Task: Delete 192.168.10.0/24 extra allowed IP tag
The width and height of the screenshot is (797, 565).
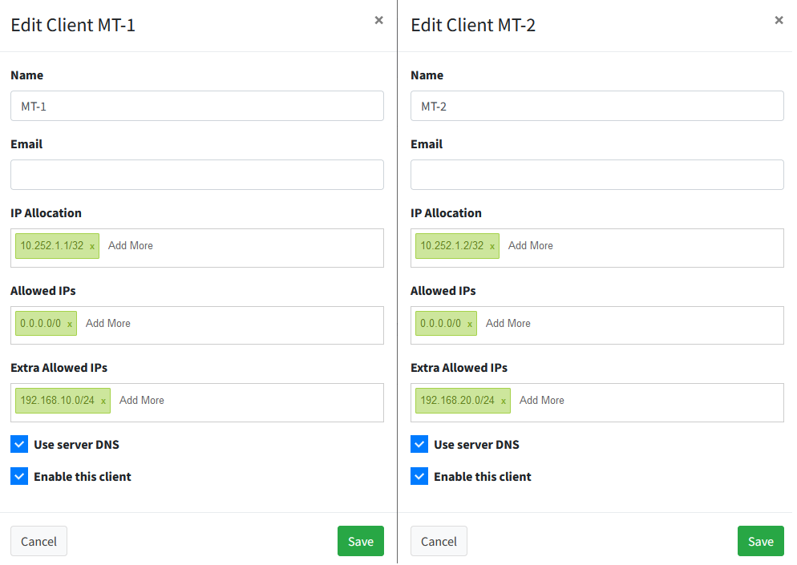Action: (103, 400)
